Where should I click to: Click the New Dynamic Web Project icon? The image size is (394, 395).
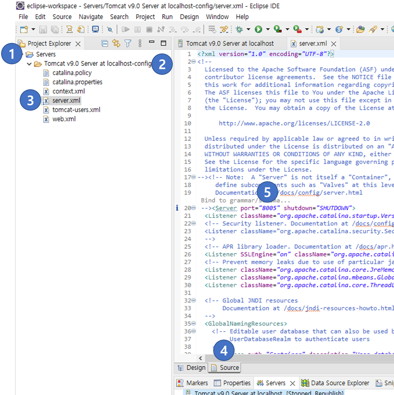click(320, 29)
